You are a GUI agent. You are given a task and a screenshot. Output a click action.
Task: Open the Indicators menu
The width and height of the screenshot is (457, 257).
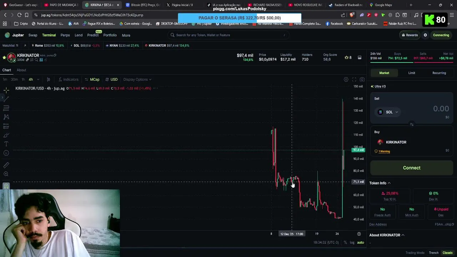[69, 79]
